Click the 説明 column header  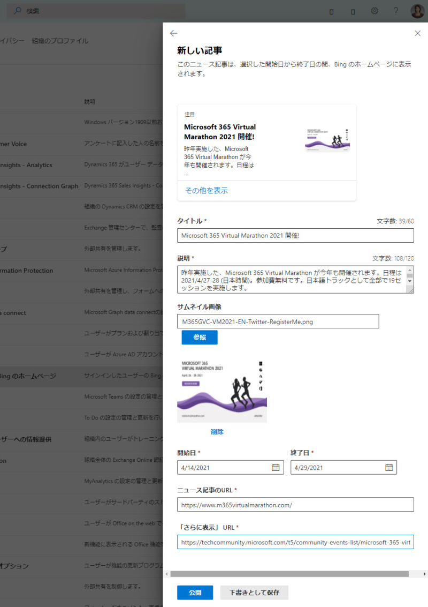pos(90,101)
